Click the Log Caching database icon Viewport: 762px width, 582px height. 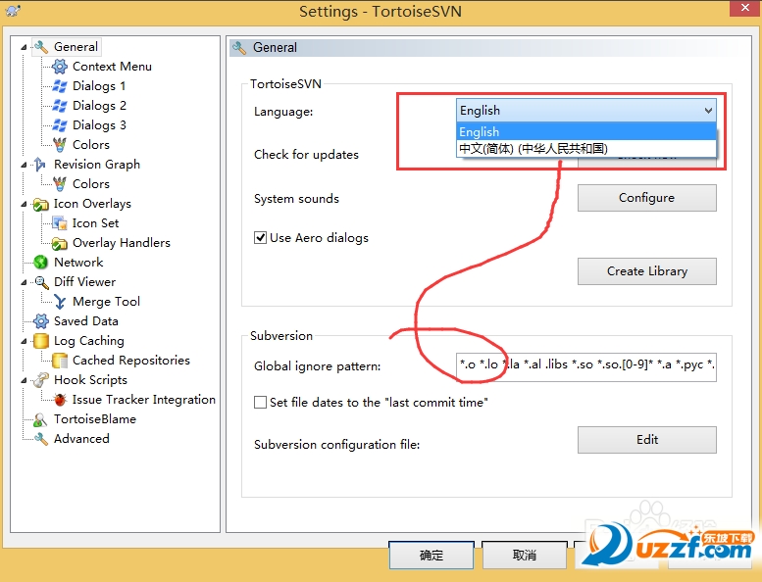pos(41,341)
